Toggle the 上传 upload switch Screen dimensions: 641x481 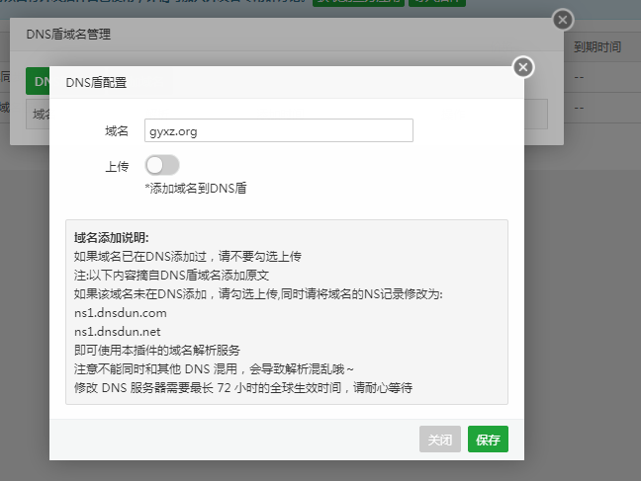pyautogui.click(x=162, y=165)
